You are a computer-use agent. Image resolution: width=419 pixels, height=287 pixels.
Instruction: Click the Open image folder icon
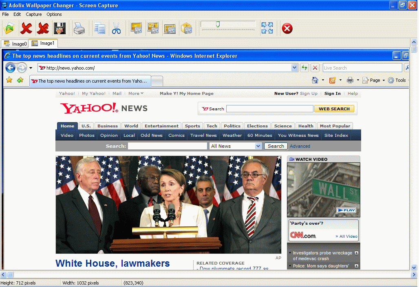pyautogui.click(x=9, y=28)
